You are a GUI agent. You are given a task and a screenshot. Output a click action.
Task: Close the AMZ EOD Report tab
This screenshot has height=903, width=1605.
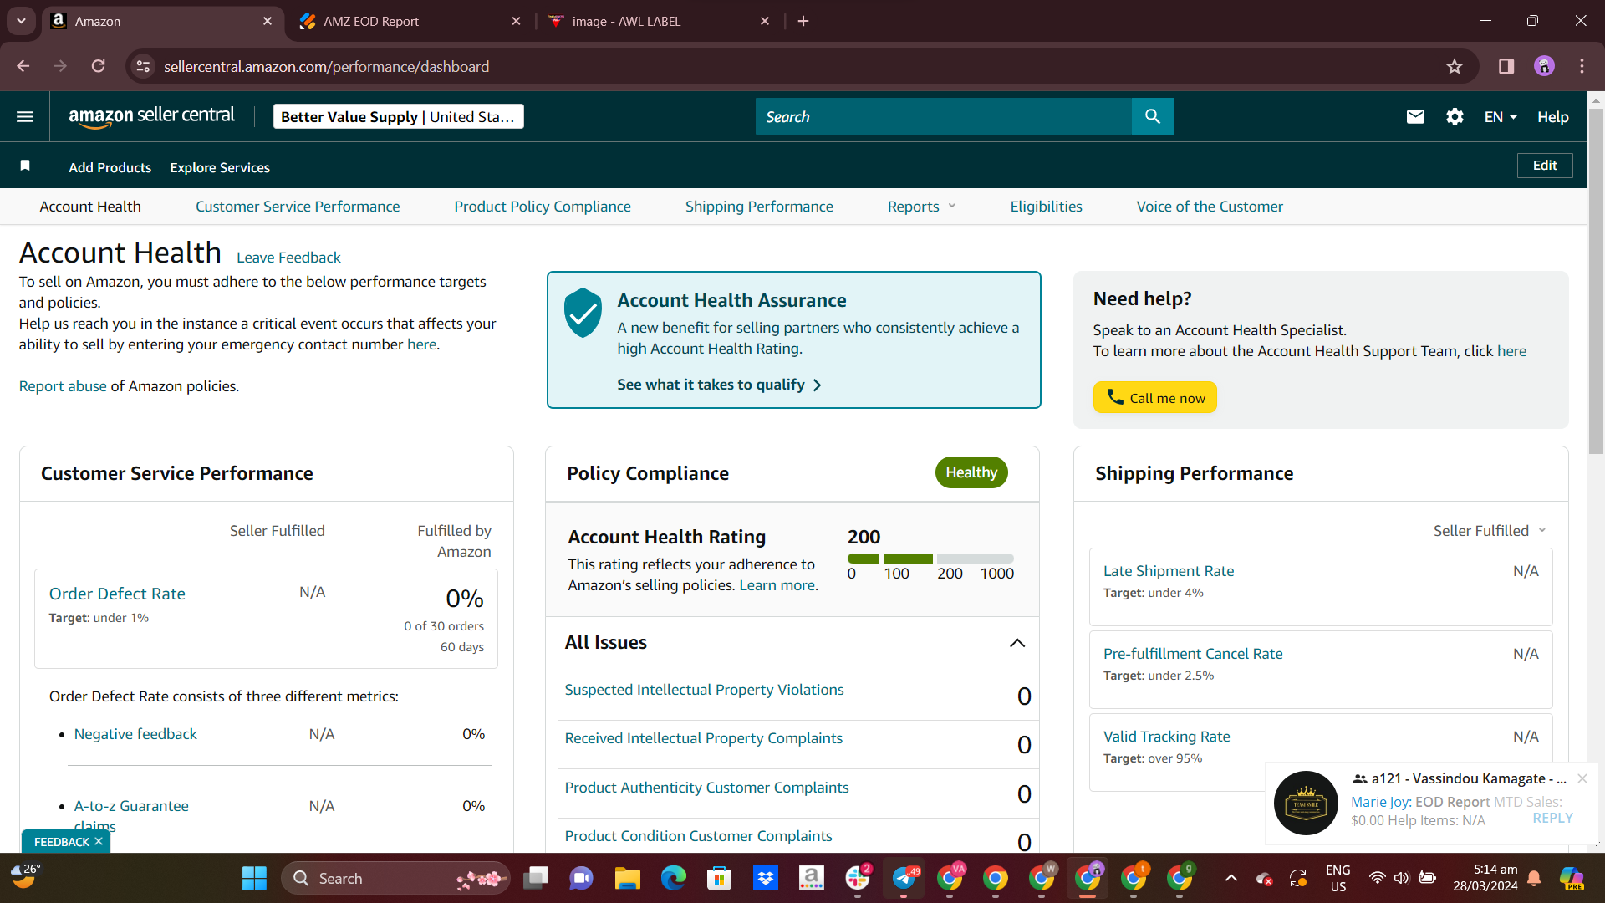tap(516, 21)
